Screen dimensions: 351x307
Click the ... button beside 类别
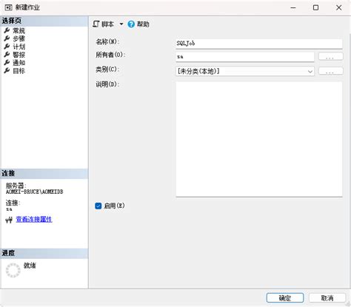pyautogui.click(x=330, y=71)
